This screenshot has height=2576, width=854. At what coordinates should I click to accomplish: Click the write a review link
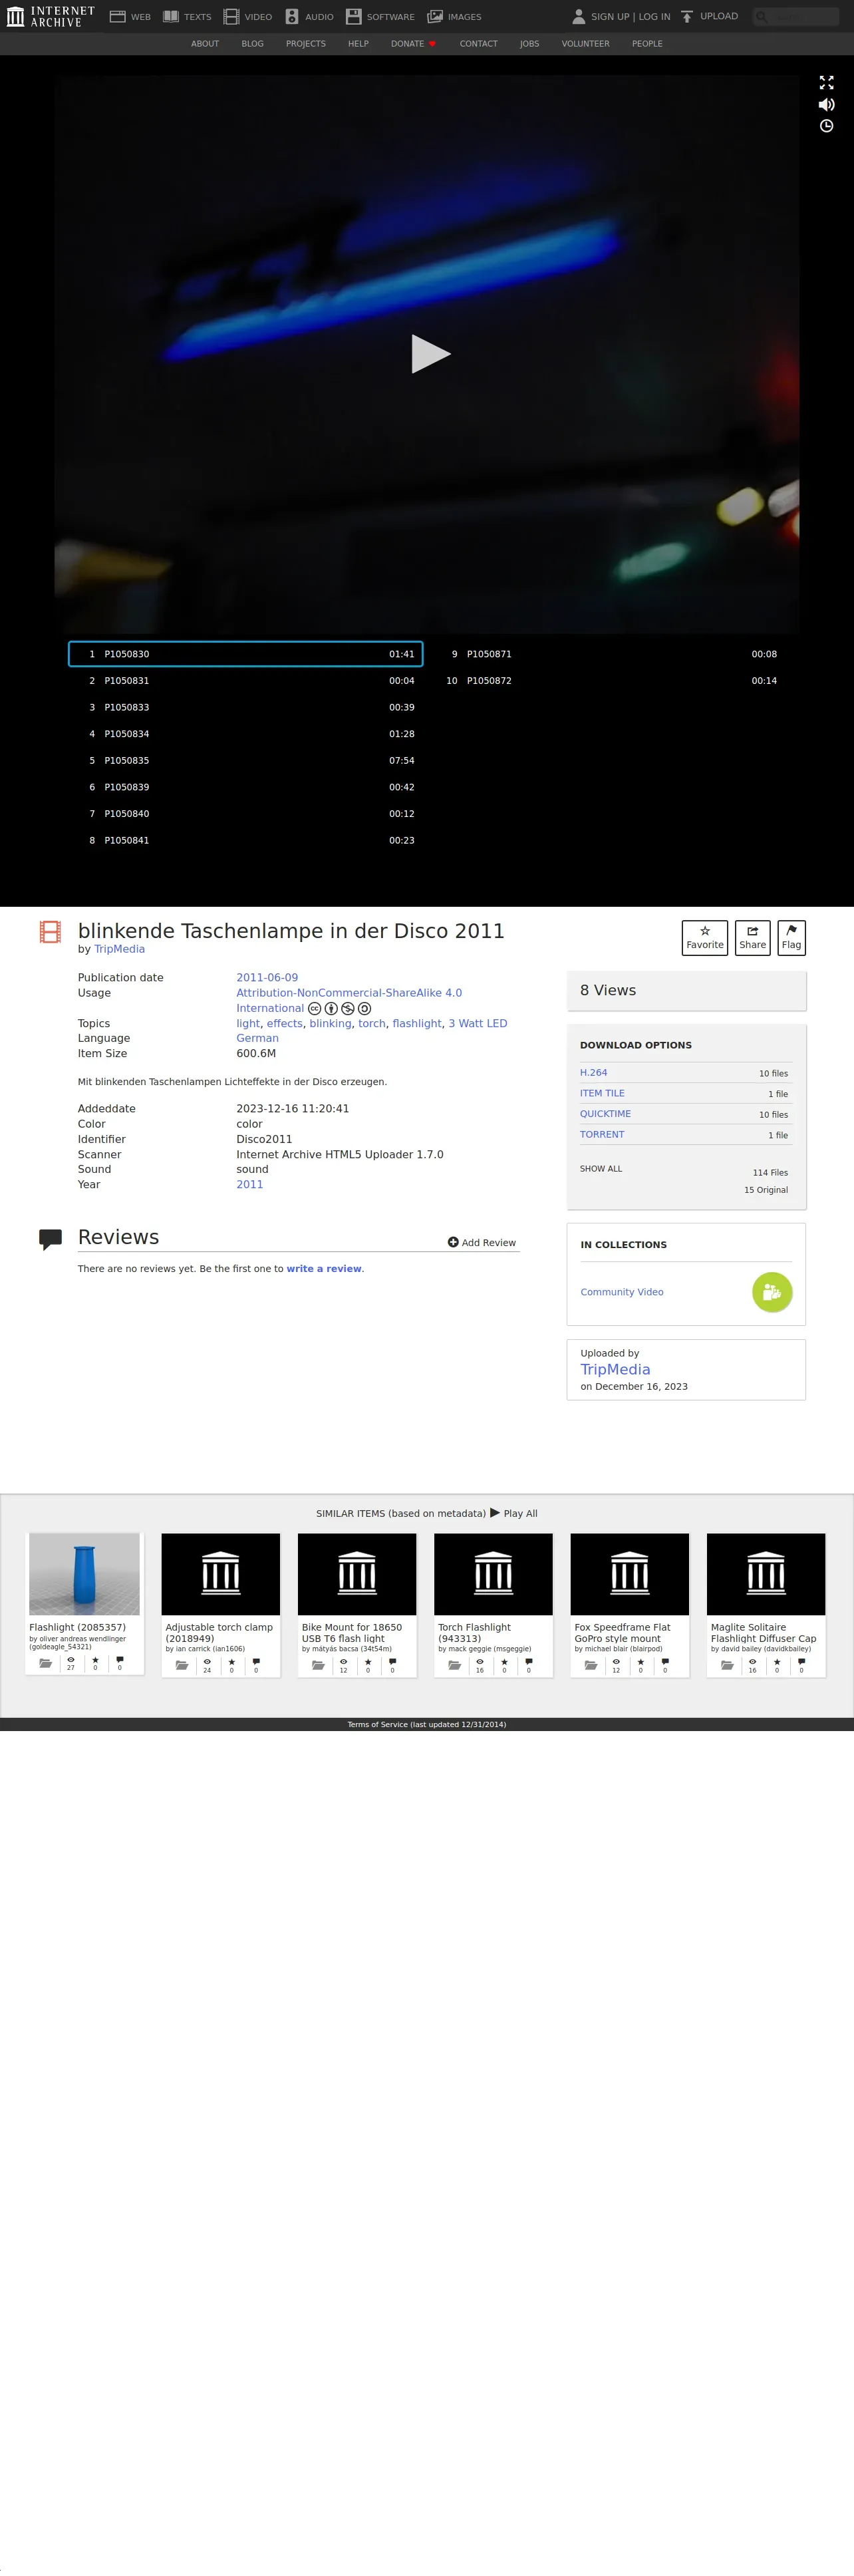(x=324, y=1269)
